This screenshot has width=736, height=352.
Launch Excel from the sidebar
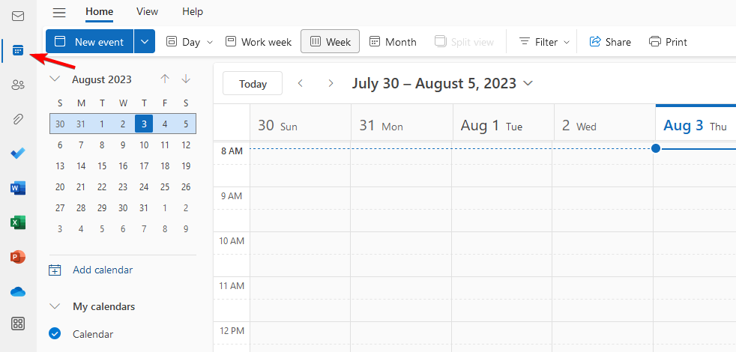point(18,222)
